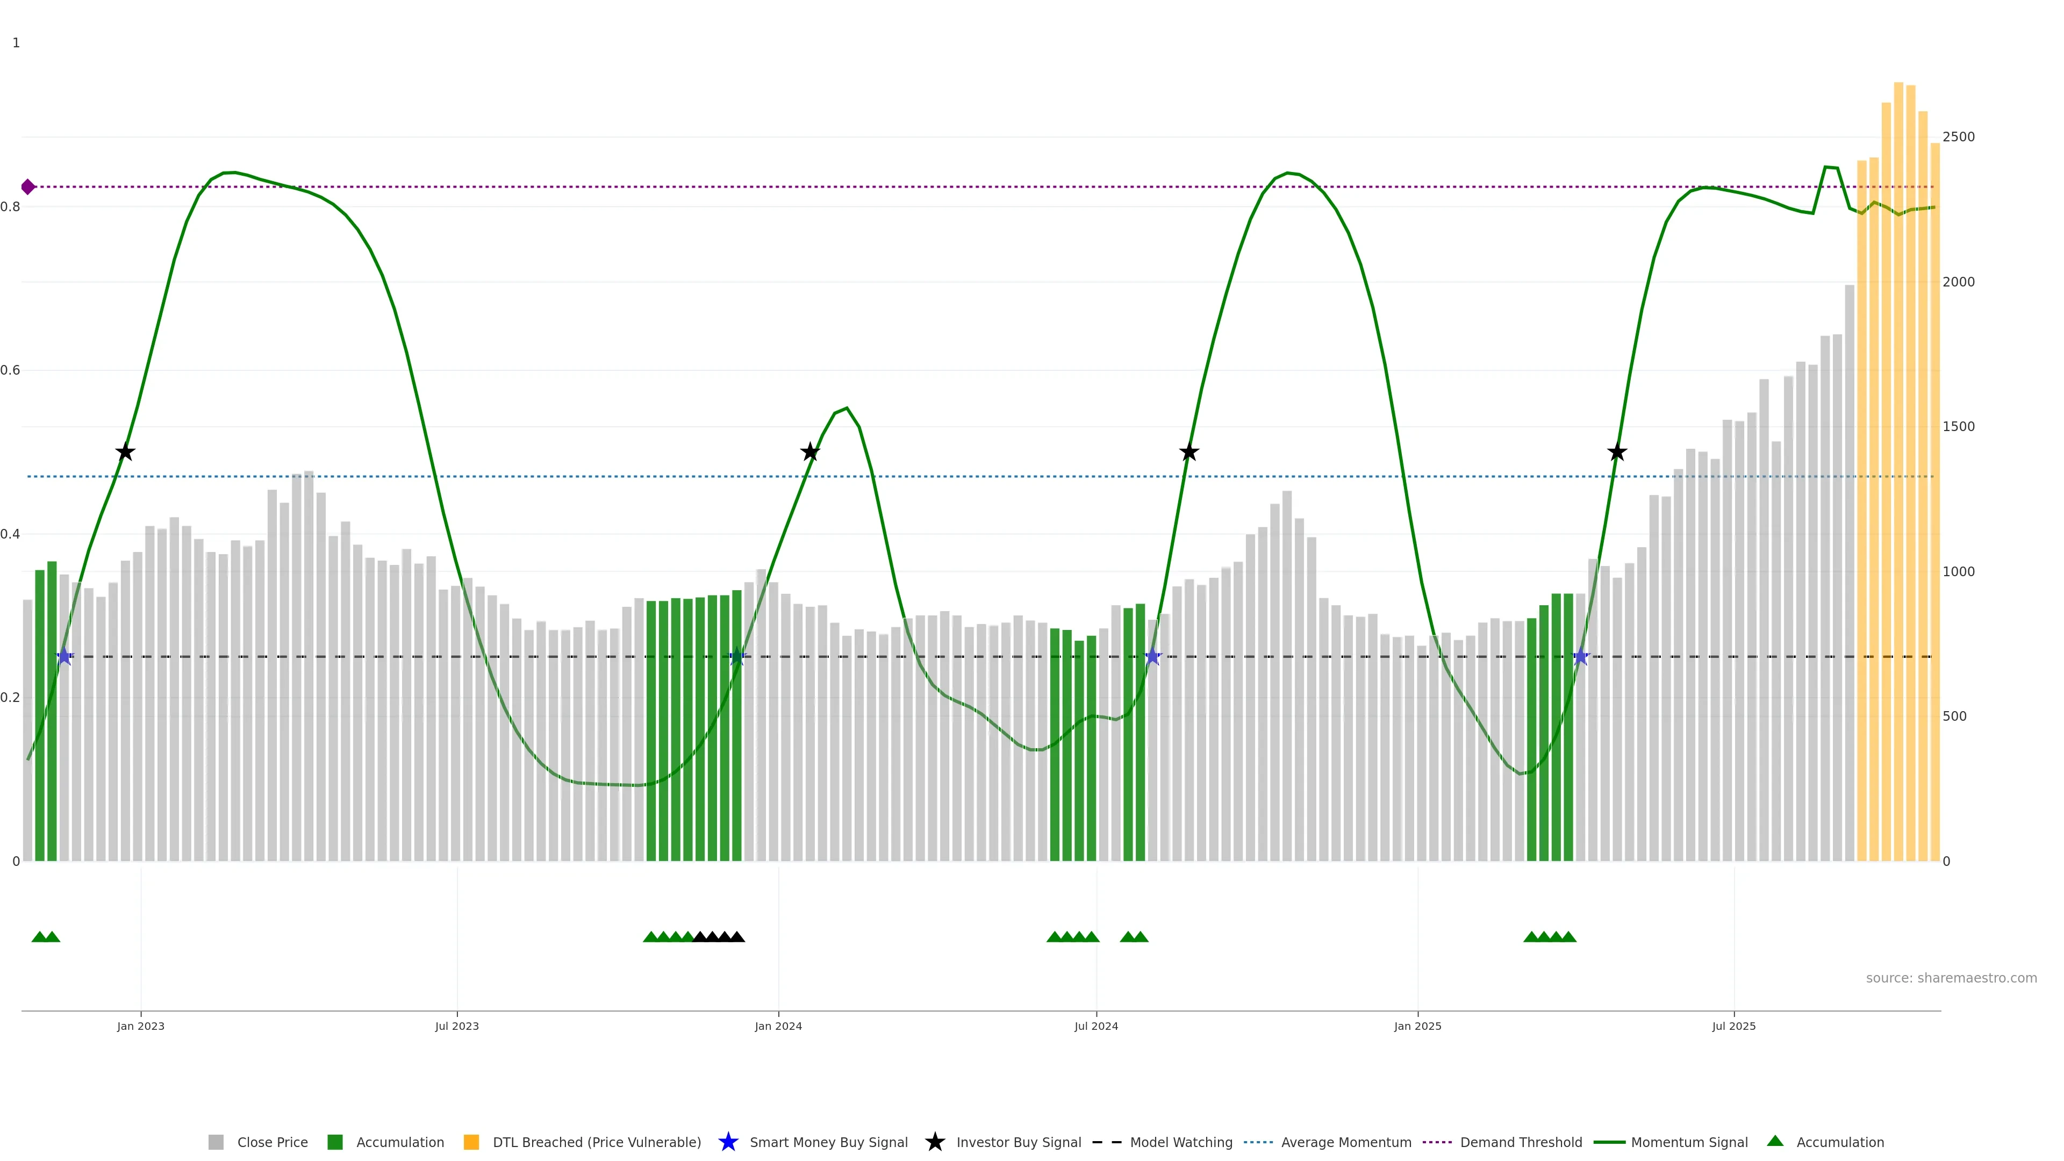Click the black star Investor Buy legend icon

pos(934,1142)
